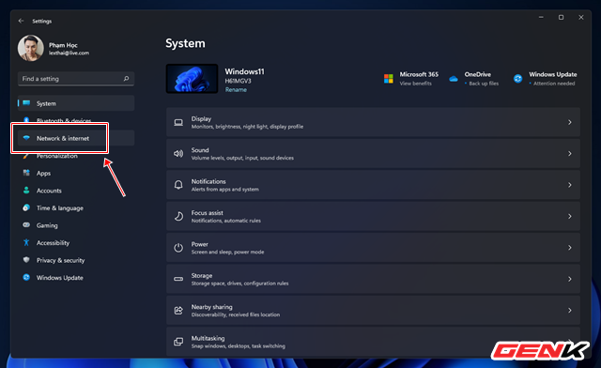This screenshot has width=601, height=368.
Task: Expand the Focus assist row chevron
Action: click(x=570, y=217)
